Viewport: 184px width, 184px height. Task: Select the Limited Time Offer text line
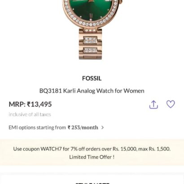92,157
